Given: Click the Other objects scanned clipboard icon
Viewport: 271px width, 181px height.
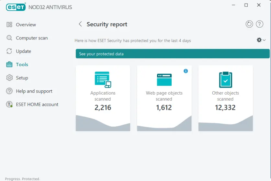Looking at the screenshot, I should [225, 79].
